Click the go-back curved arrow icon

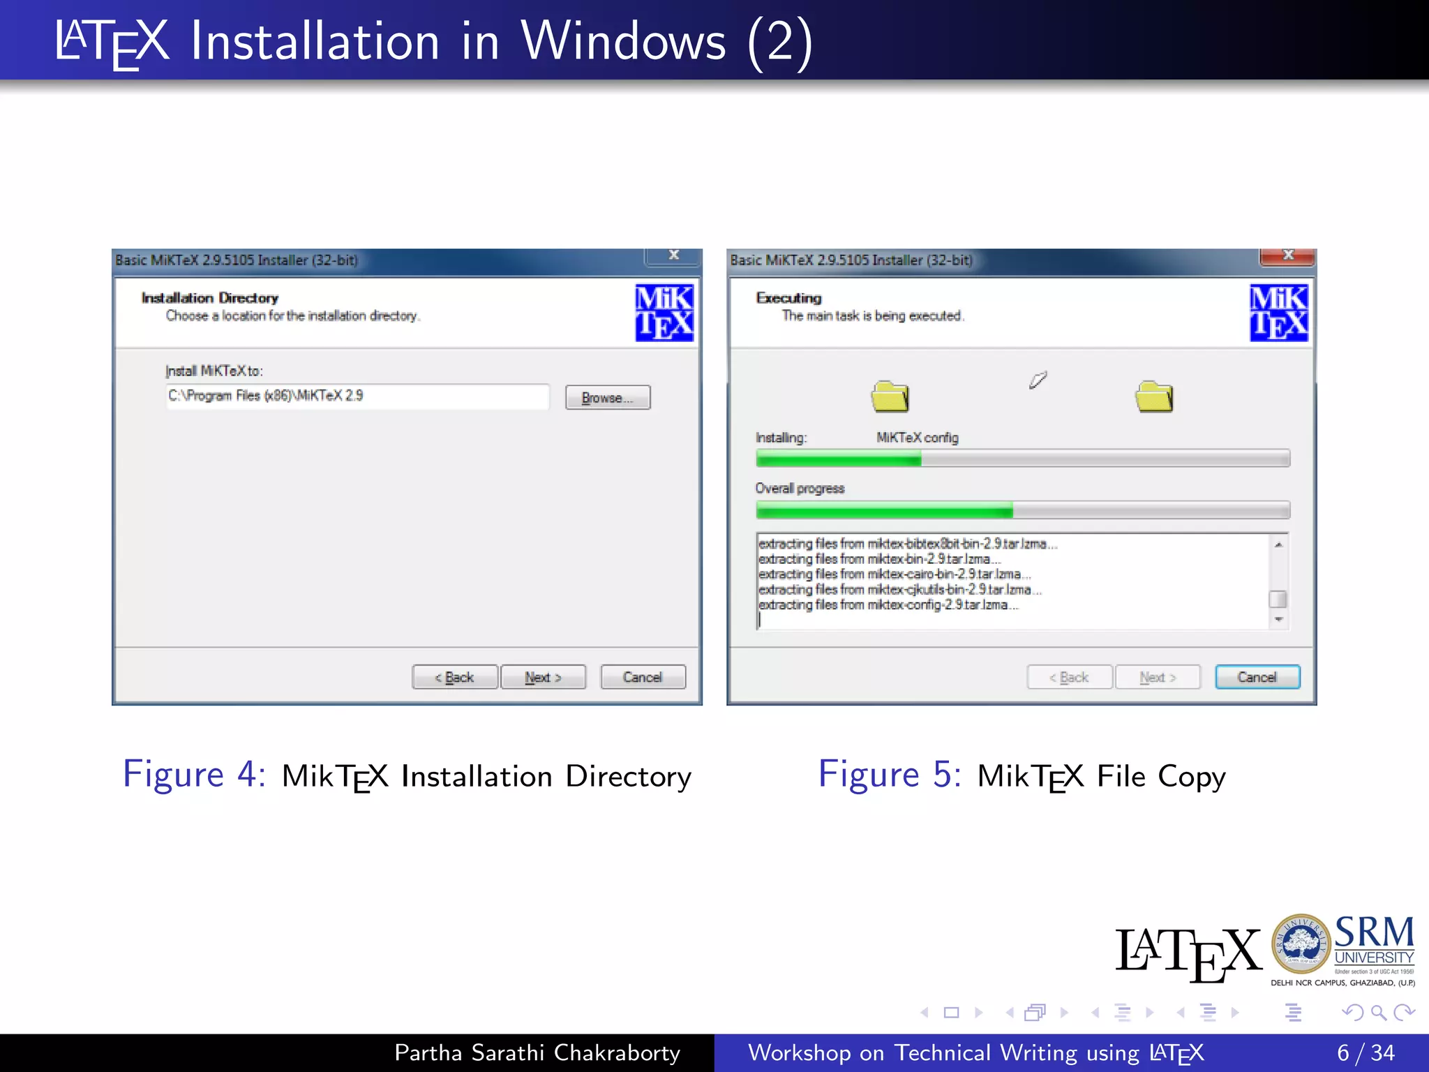pyautogui.click(x=1353, y=1012)
